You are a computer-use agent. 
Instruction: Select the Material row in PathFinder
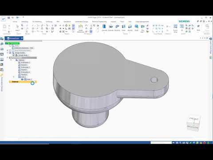click(x=23, y=48)
